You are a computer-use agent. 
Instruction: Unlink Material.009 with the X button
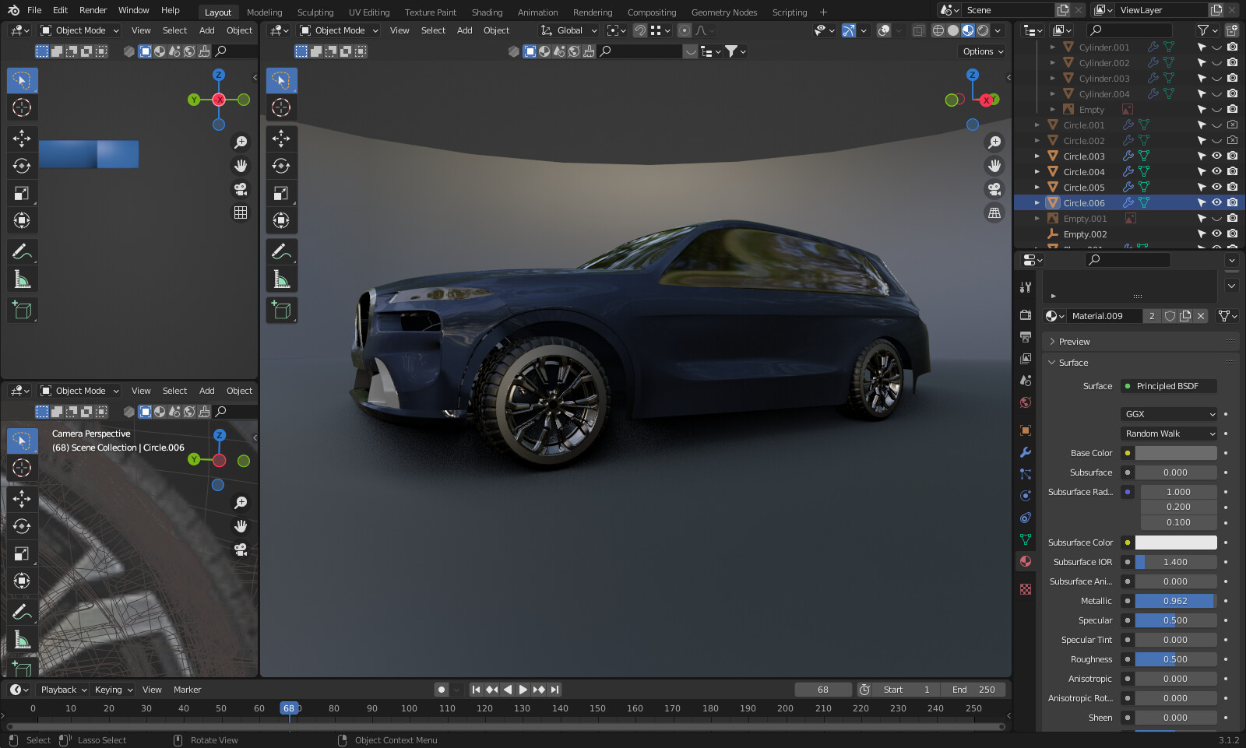point(1201,316)
